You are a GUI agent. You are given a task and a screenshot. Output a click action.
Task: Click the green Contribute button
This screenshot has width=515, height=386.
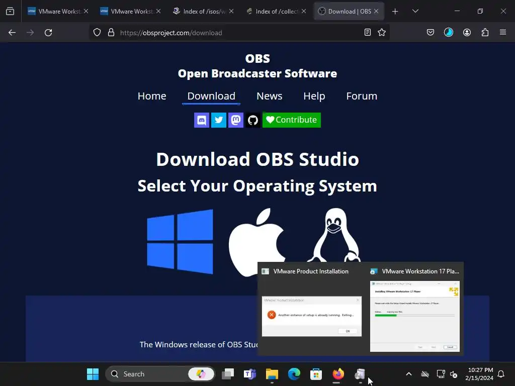292,120
